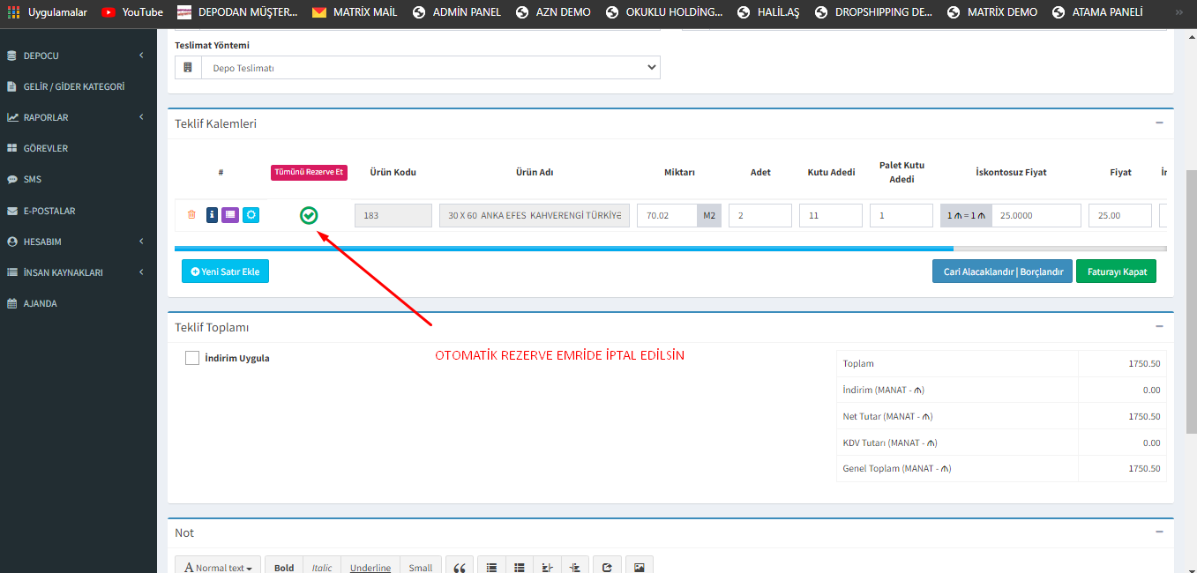This screenshot has width=1197, height=573.
Task: Delete the row with the orange trash icon
Action: (x=191, y=214)
